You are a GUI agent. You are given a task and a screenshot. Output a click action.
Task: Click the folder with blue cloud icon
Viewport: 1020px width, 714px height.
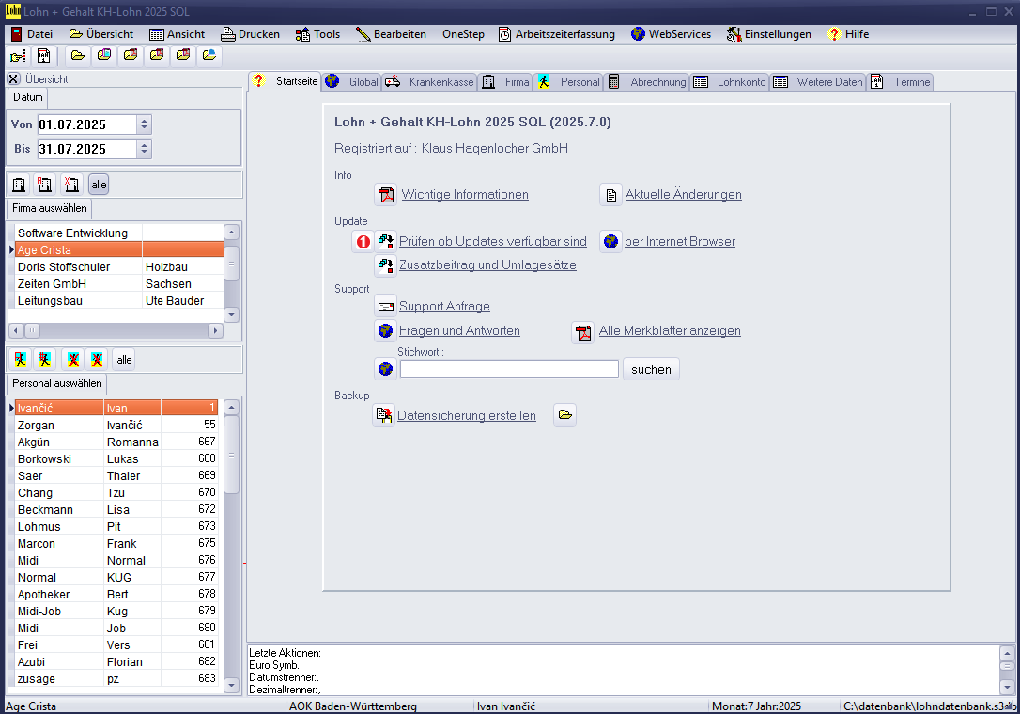(209, 56)
